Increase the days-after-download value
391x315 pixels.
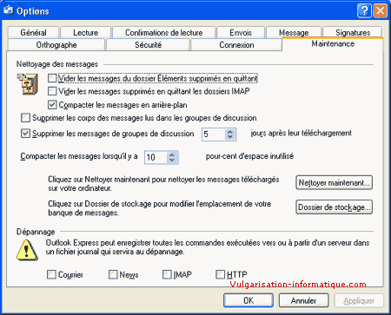pyautogui.click(x=230, y=131)
